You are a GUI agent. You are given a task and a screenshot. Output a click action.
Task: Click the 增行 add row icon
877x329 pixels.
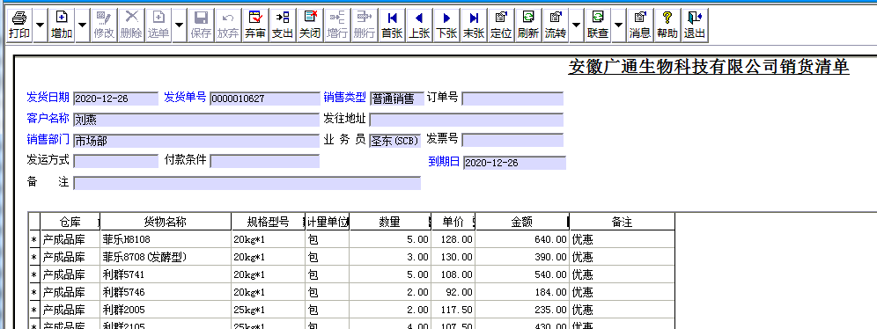click(x=337, y=26)
